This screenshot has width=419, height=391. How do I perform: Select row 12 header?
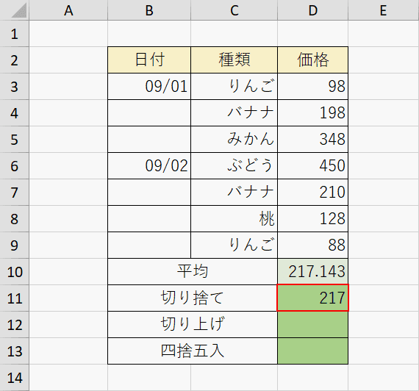pyautogui.click(x=15, y=325)
